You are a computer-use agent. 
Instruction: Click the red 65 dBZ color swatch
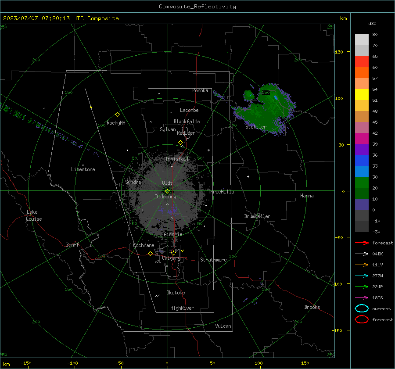tap(362, 61)
